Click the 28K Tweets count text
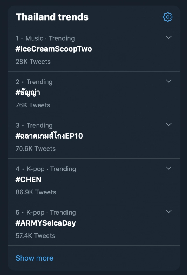Image resolution: width=187 pixels, height=275 pixels. pos(33,62)
